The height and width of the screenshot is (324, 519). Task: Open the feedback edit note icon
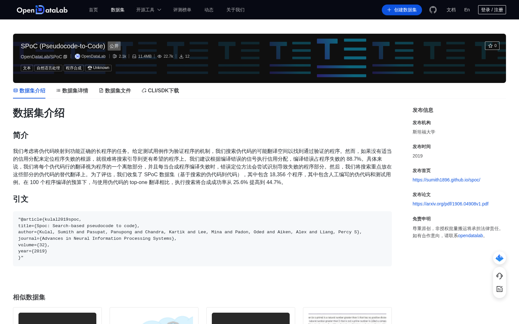click(500, 289)
